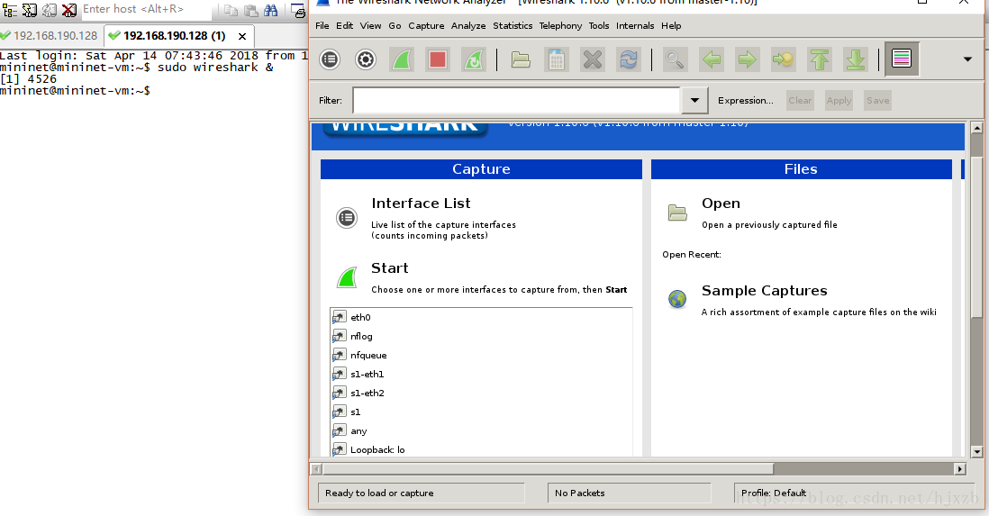Save this capture file icon
Image resolution: width=989 pixels, height=516 pixels.
coord(557,60)
